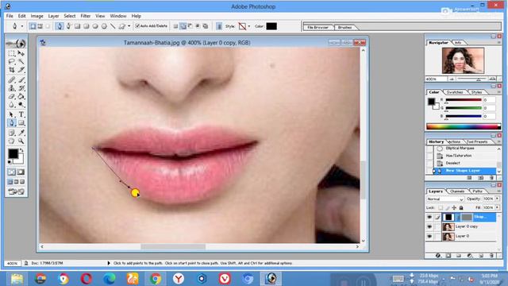Open Opera from the Windows taskbar
This screenshot has width=508, height=286.
tap(87, 279)
